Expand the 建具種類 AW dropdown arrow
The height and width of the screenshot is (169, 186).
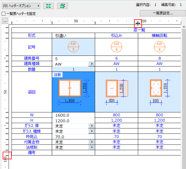coord(91,64)
